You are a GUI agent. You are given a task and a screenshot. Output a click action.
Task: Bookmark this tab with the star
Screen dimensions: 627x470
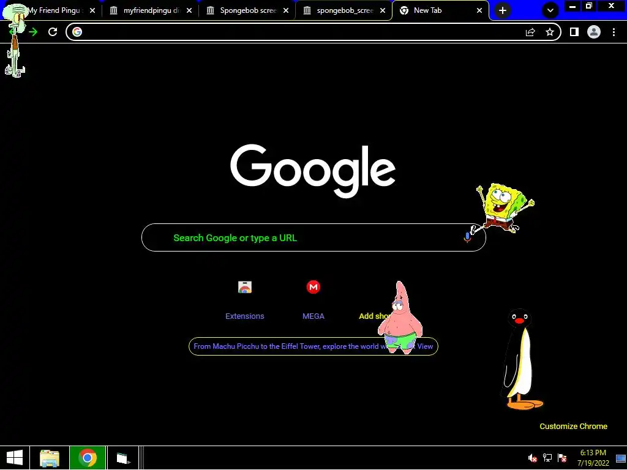click(550, 32)
